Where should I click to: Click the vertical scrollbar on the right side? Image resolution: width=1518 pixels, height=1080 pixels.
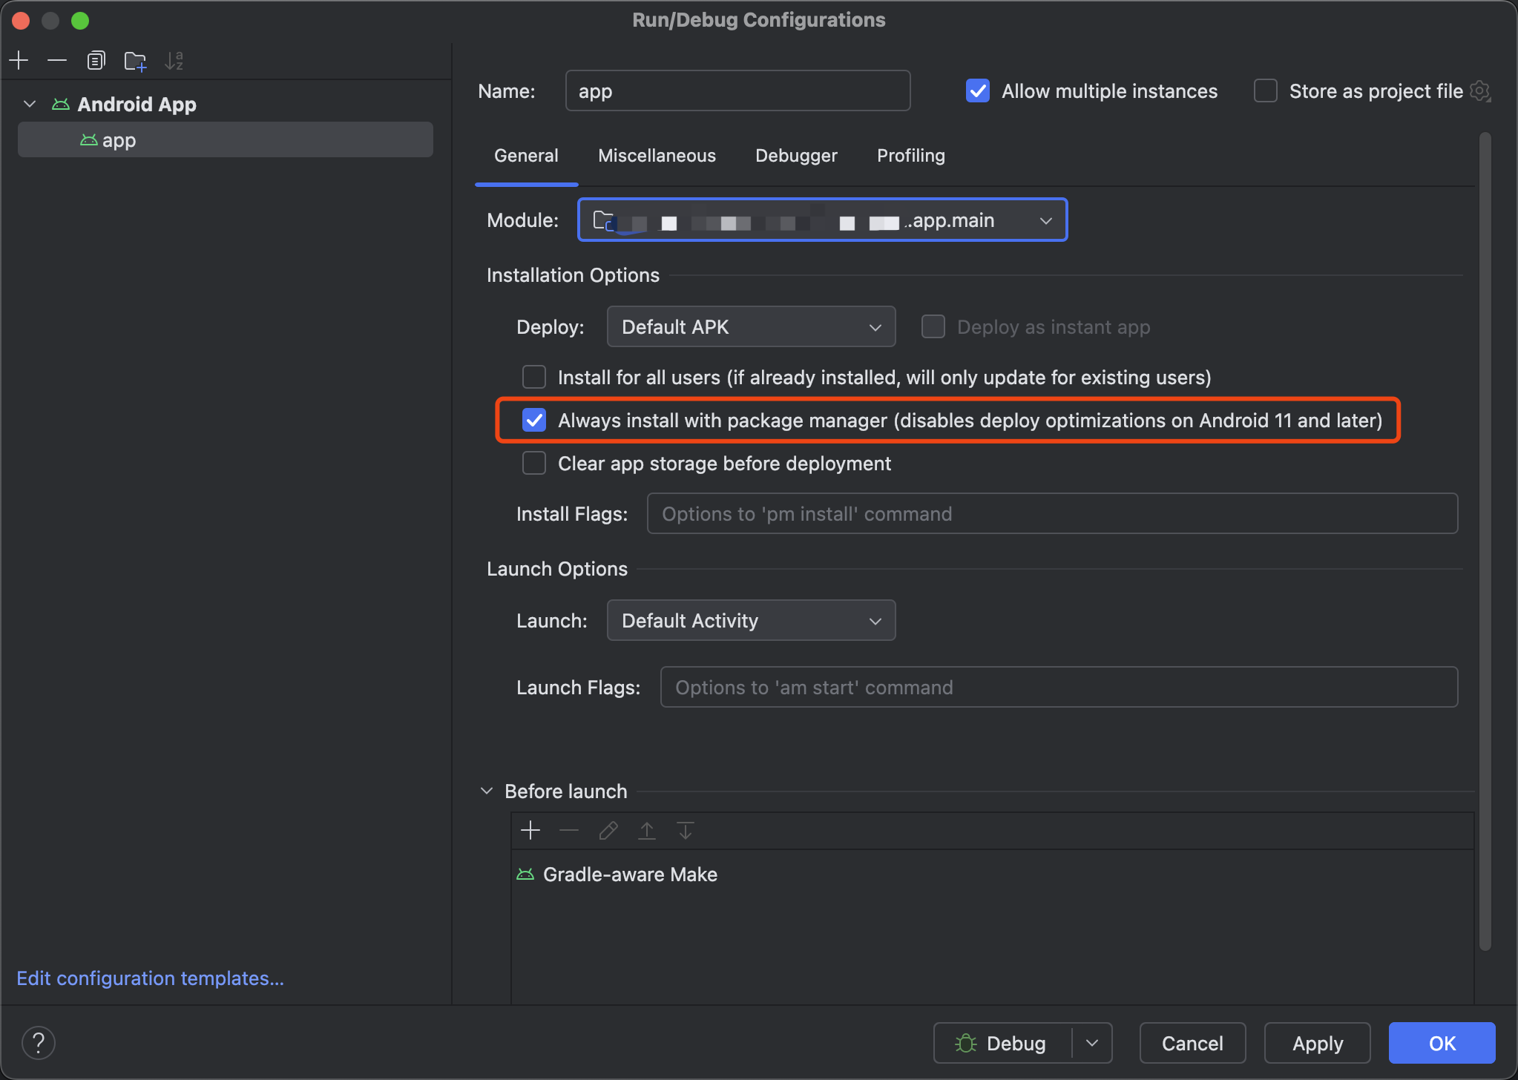tap(1485, 540)
